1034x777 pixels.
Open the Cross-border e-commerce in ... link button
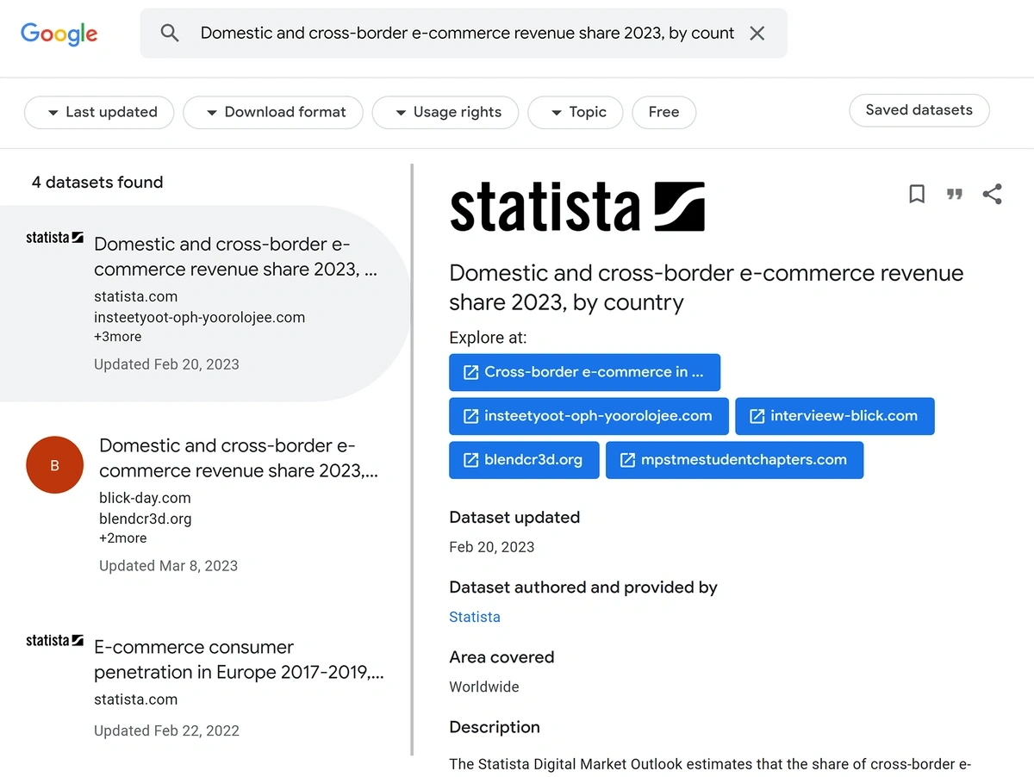tap(584, 372)
